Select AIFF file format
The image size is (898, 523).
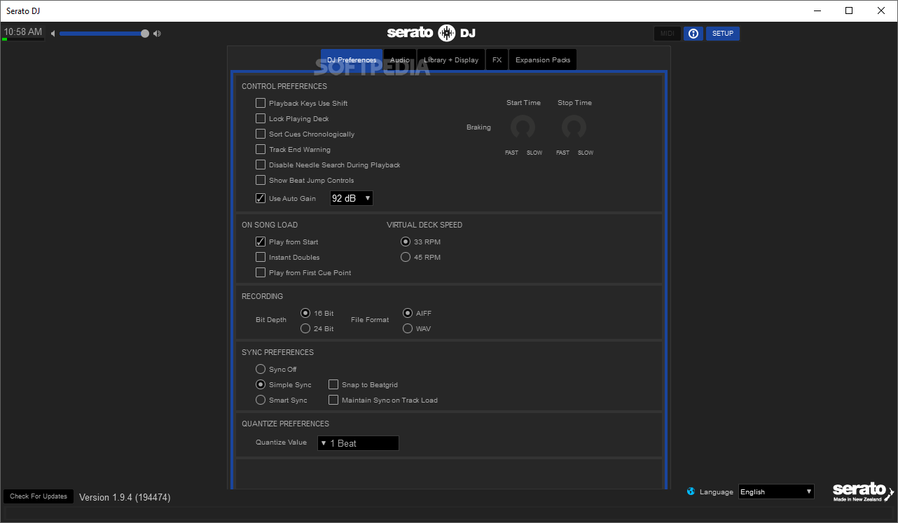(408, 313)
